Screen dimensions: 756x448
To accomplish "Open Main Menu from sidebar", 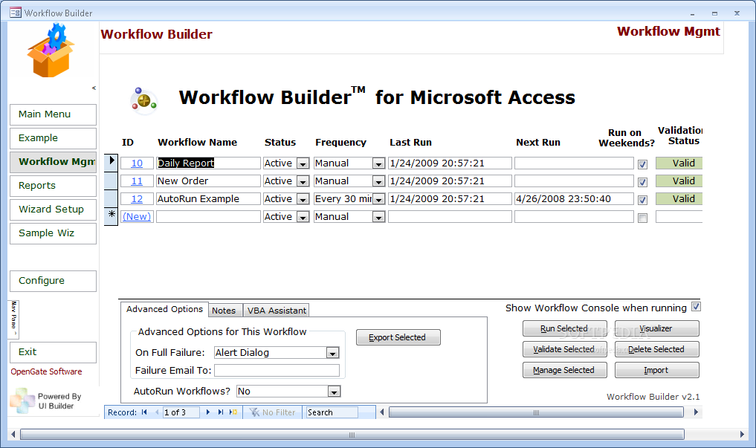I will pos(53,114).
